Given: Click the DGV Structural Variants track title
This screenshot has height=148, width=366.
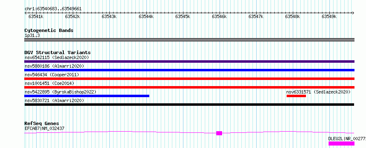Looking at the screenshot, I should pyautogui.click(x=58, y=52).
